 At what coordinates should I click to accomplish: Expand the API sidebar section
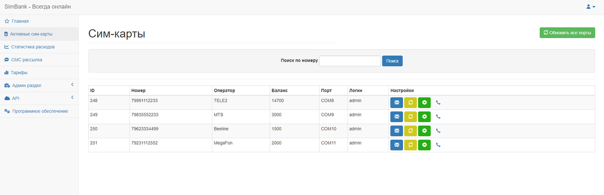[x=16, y=98]
